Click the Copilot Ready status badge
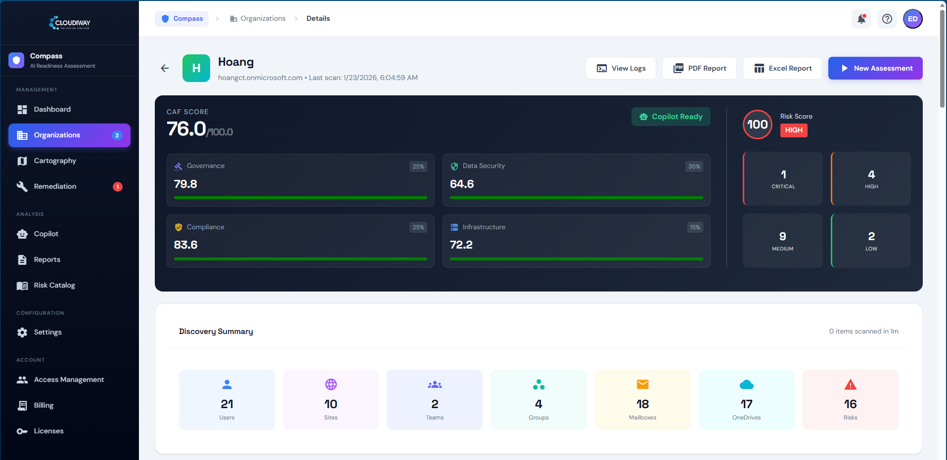Viewport: 947px width, 460px height. (x=671, y=117)
